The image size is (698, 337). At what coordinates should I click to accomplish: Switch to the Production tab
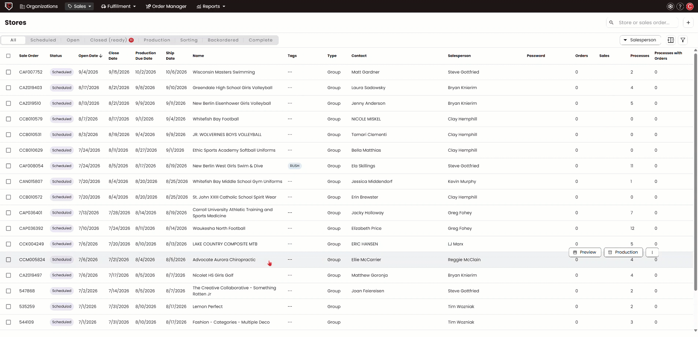click(x=157, y=40)
